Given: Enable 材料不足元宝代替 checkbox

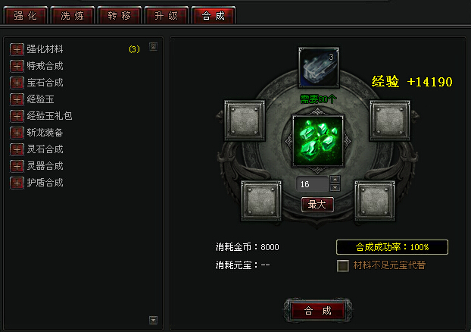Looking at the screenshot, I should pyautogui.click(x=342, y=265).
